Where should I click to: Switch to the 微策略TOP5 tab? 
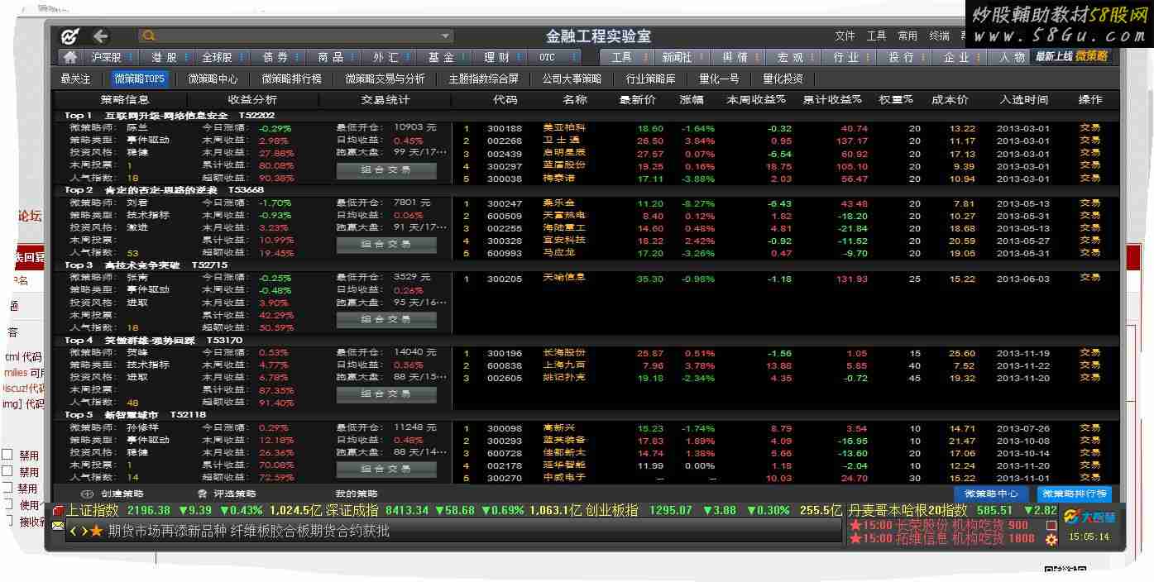click(140, 79)
